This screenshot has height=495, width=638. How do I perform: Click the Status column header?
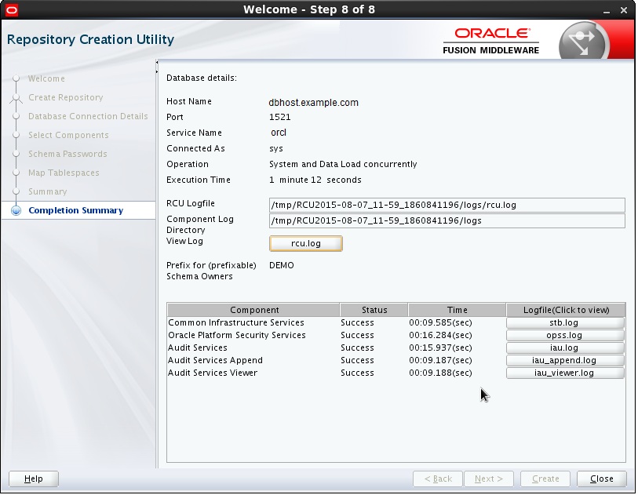[374, 310]
